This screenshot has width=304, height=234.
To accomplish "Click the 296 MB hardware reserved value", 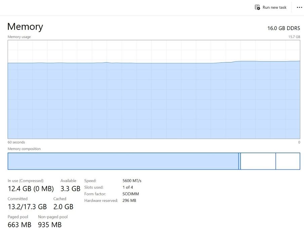I will pyautogui.click(x=129, y=201).
